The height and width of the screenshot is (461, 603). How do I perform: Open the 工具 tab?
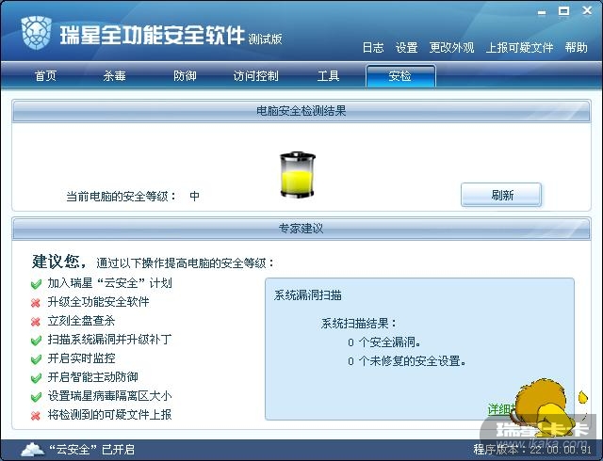pyautogui.click(x=328, y=75)
